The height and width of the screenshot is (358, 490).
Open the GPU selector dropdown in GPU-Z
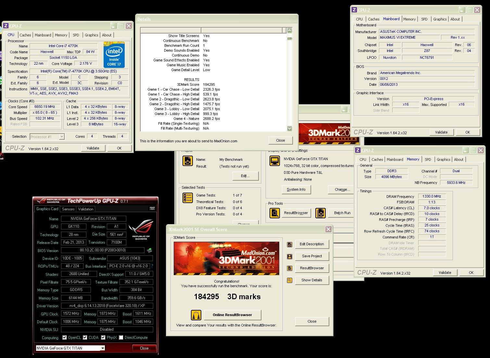103,348
